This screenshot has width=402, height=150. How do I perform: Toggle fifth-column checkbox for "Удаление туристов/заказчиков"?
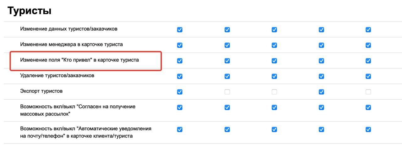[x=368, y=76]
